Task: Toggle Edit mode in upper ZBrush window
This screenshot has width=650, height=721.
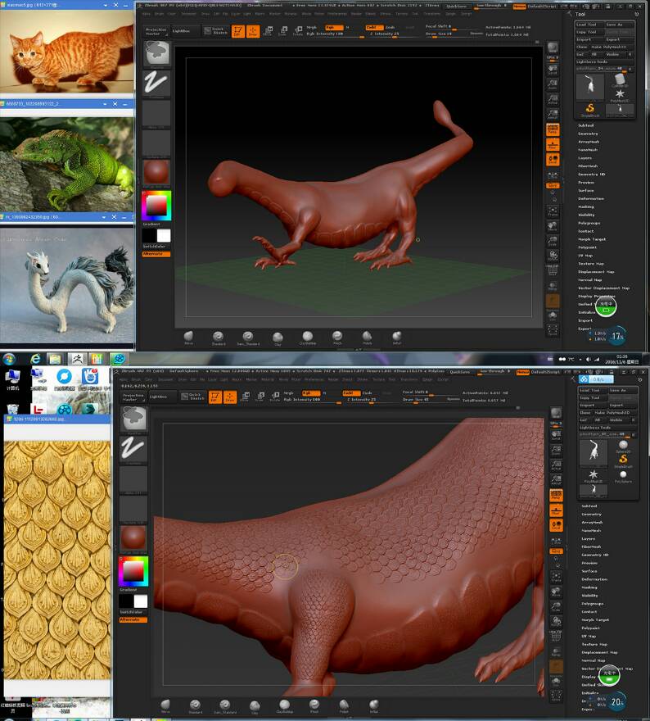Action: tap(238, 31)
